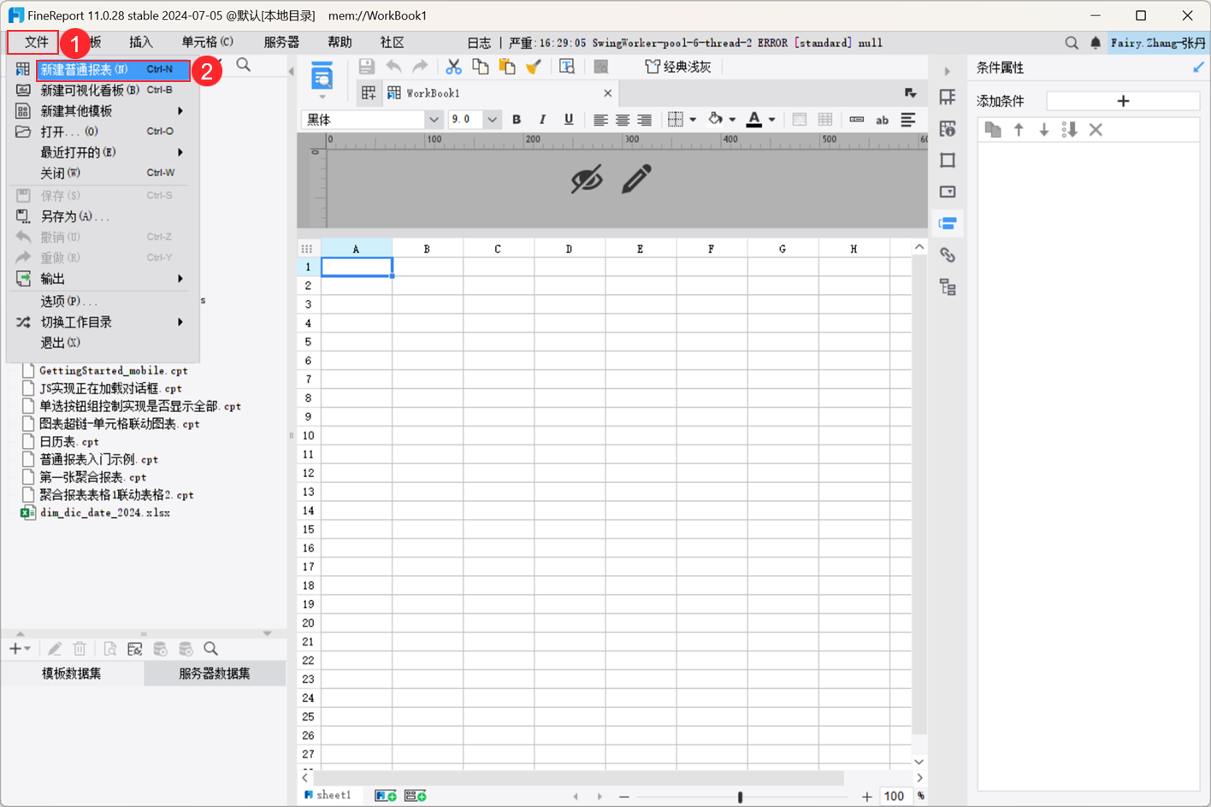Click the add new sheet icon
This screenshot has width=1211, height=807.
(386, 796)
